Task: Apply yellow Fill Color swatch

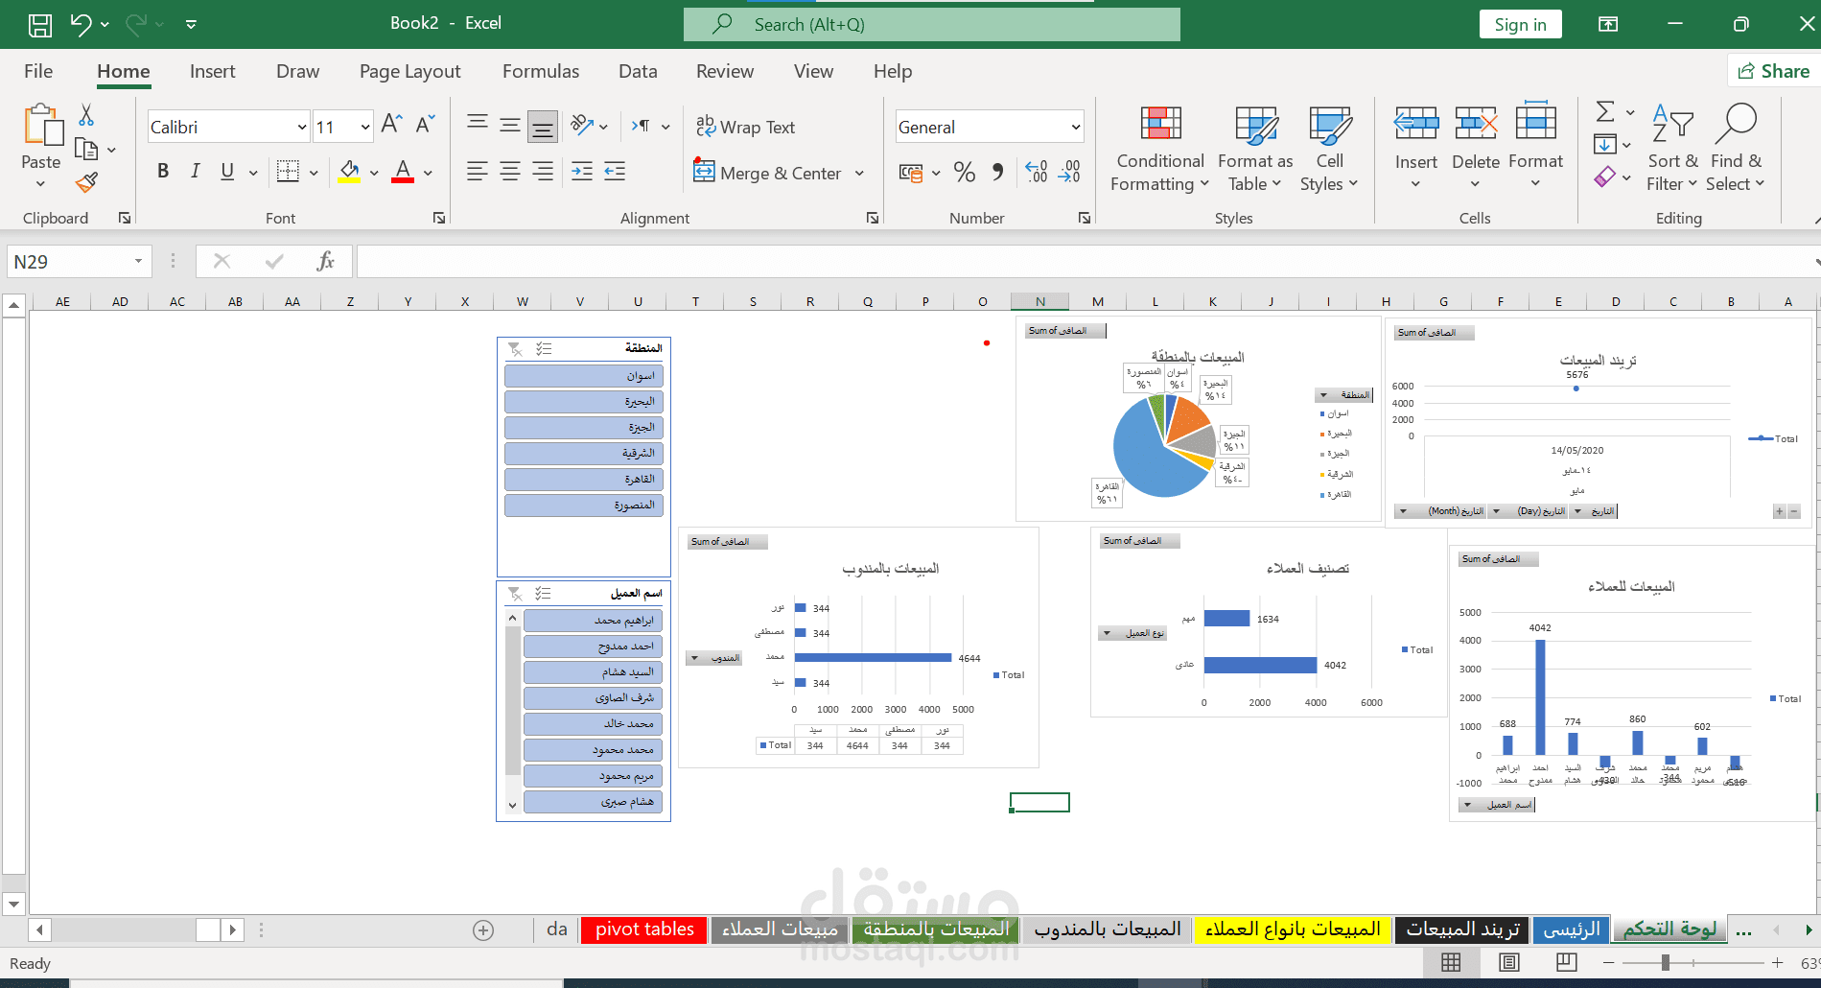Action: coord(349,172)
